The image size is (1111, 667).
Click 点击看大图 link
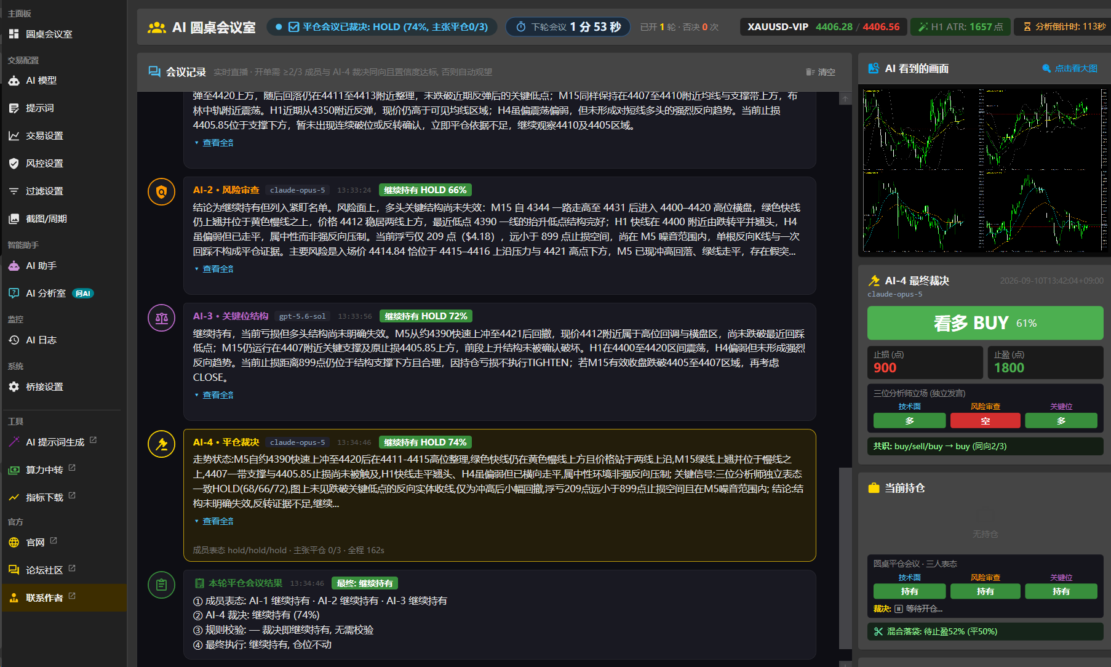pyautogui.click(x=1070, y=68)
